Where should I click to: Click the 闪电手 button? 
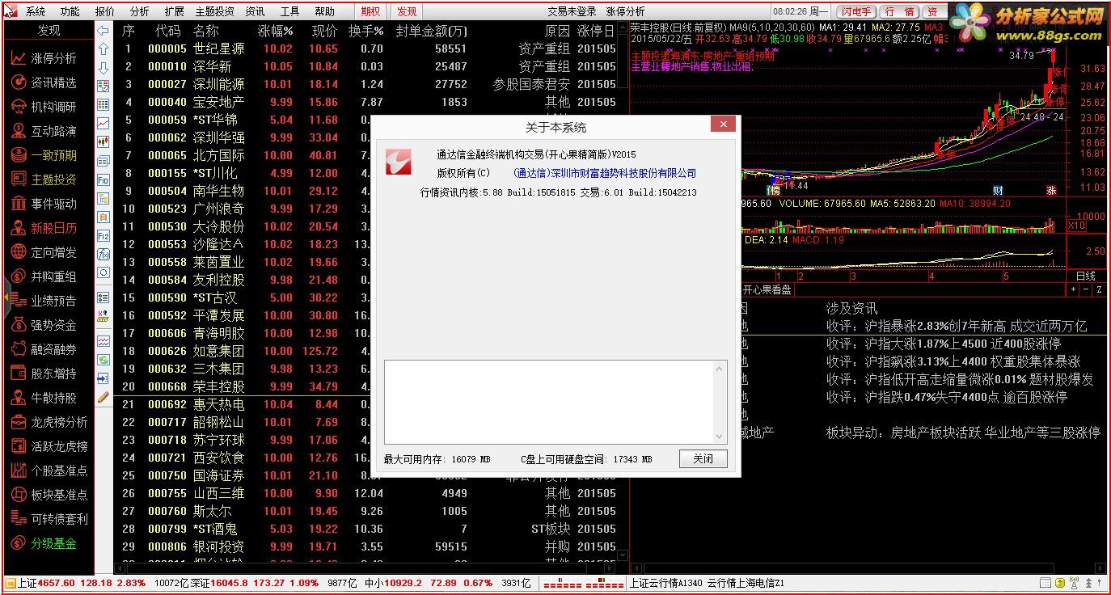(855, 11)
